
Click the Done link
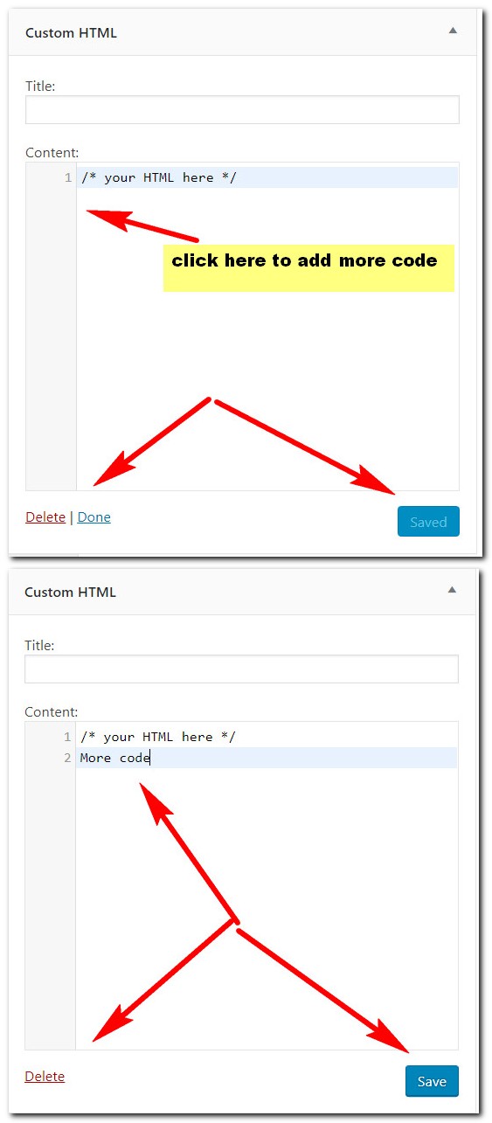tap(94, 516)
